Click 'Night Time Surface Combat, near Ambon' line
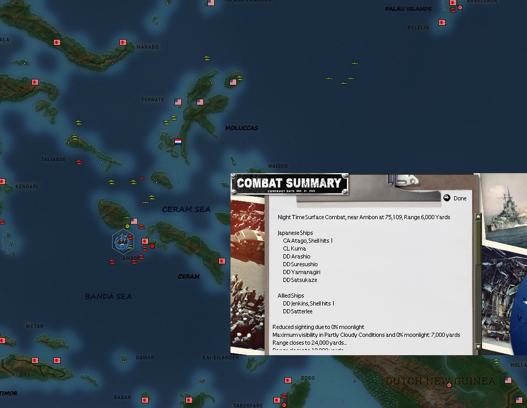Screen dimensions: 527x408 point(364,217)
